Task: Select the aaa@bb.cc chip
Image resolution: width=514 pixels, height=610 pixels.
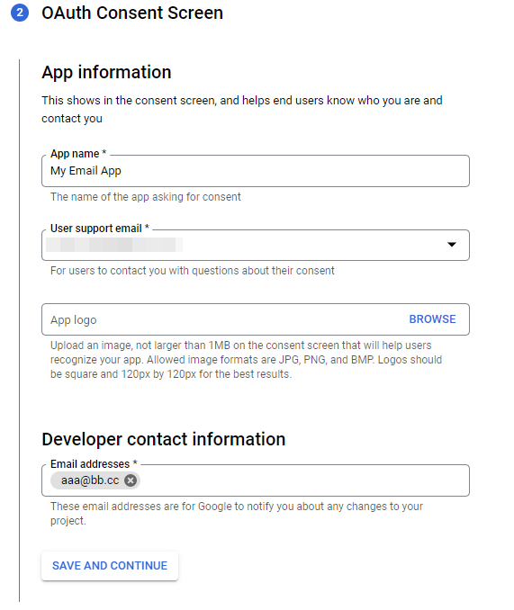Action: coord(90,480)
